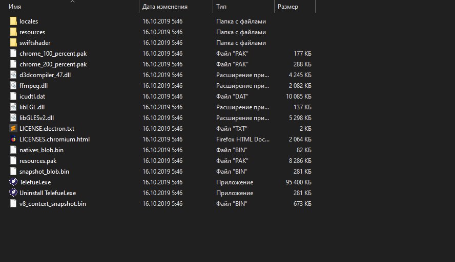Collapse sort arrow above the Имя column
Viewport: 455px width, 262px height.
click(73, 2)
